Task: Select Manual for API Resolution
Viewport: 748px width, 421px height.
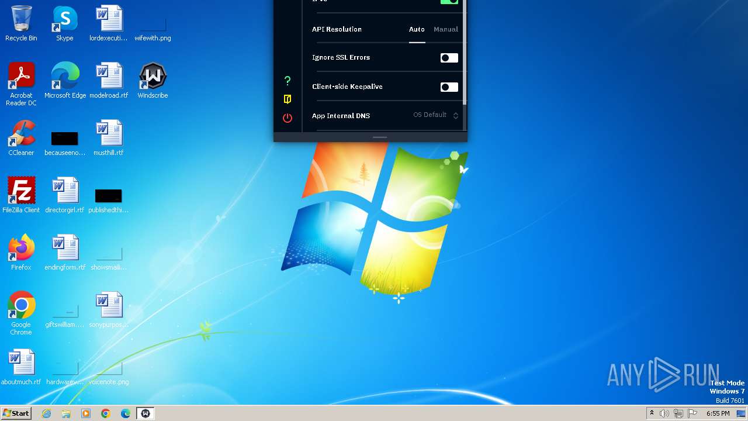Action: [x=446, y=29]
